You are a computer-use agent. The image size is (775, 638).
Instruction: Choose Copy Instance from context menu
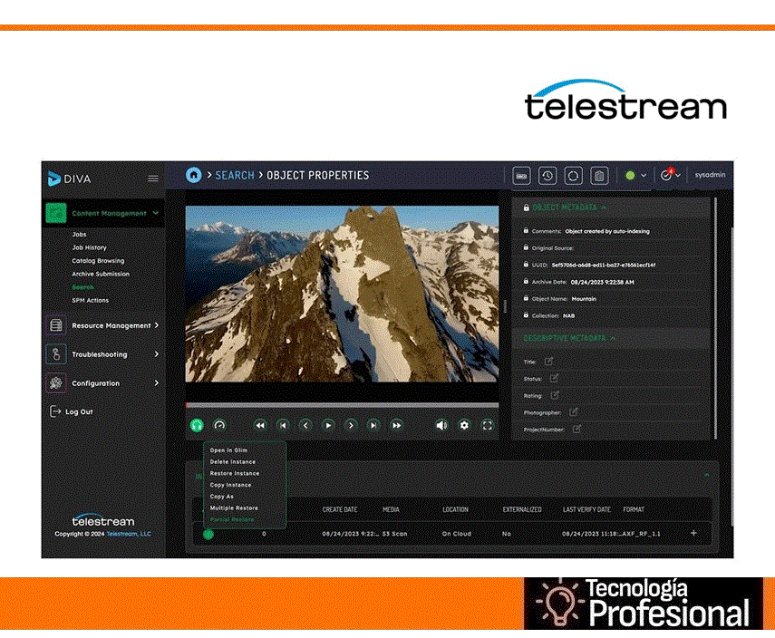(x=231, y=485)
